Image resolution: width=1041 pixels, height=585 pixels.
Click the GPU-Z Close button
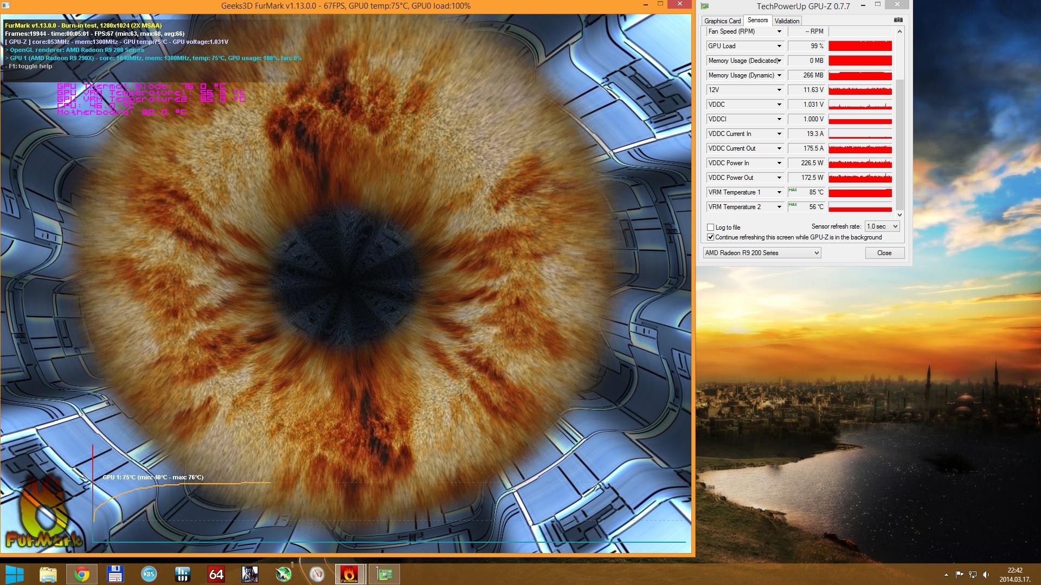(x=884, y=253)
